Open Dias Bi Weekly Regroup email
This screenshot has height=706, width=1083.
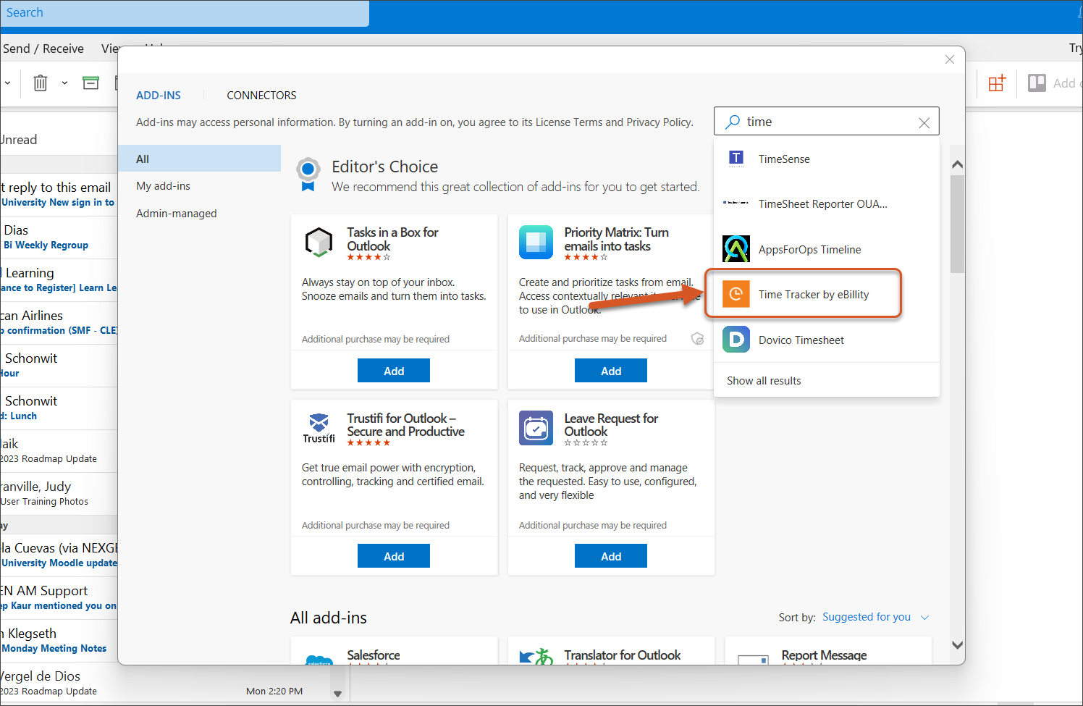(59, 238)
